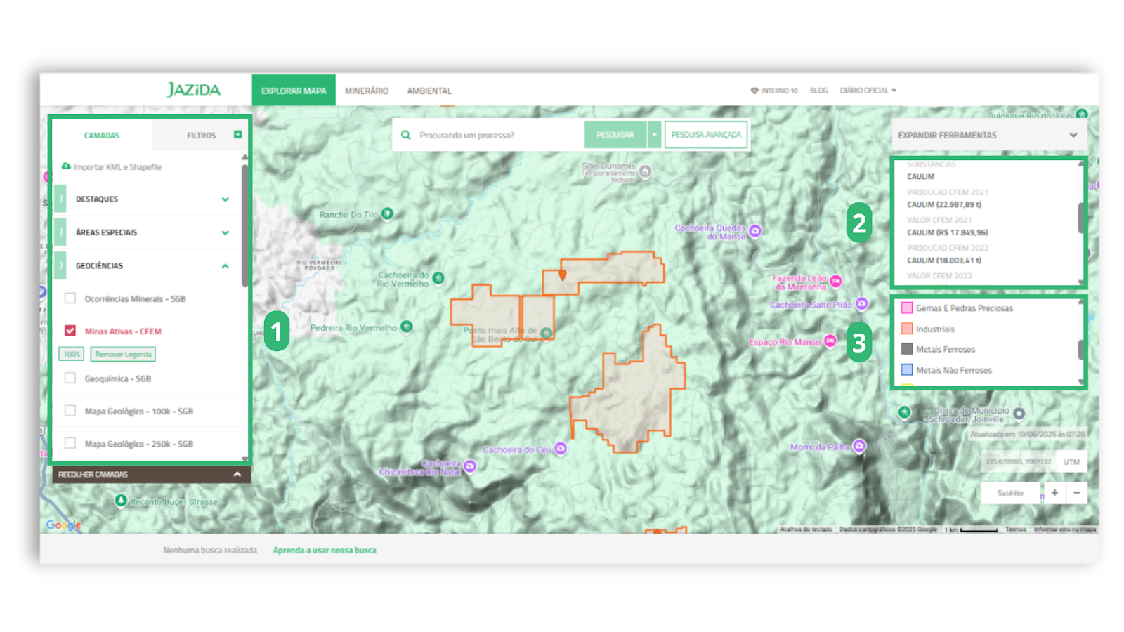
Task: Click the Pesquisar button
Action: click(x=615, y=135)
